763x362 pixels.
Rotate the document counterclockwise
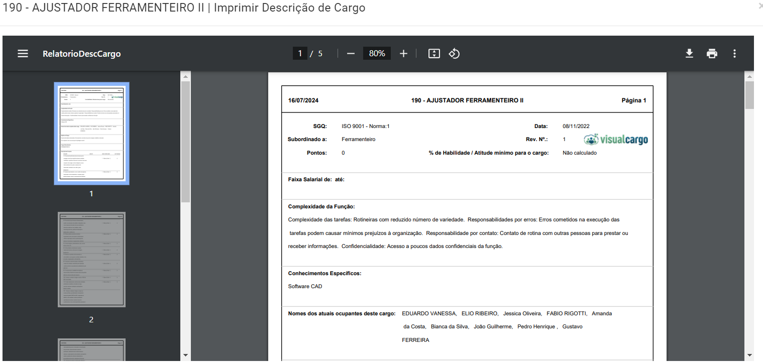[x=454, y=54]
